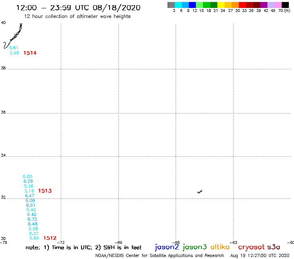This screenshot has width=294, height=259.
Task: Click the '12 hour collection of altimeter wave heights' subtitle
Action: pyautogui.click(x=77, y=17)
